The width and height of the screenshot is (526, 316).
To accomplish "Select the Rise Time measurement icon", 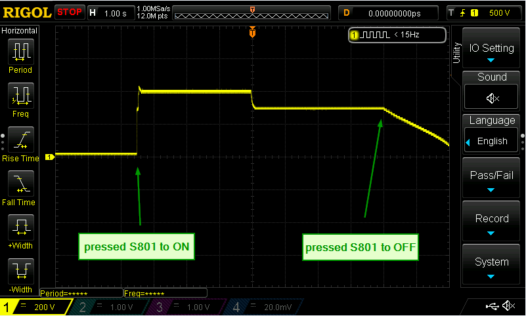I will click(21, 140).
